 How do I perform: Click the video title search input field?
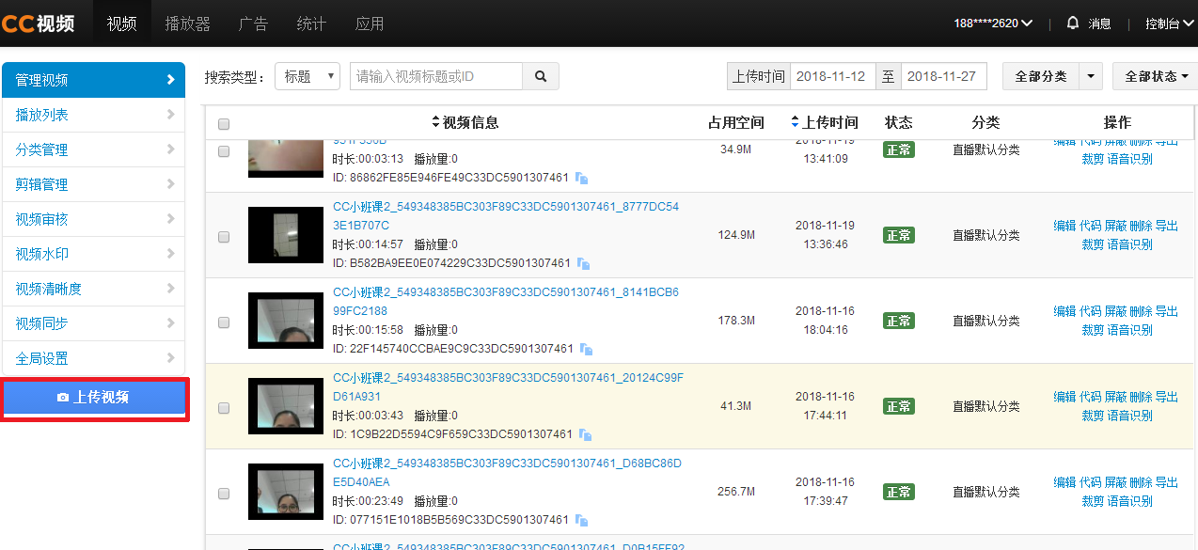[x=435, y=76]
